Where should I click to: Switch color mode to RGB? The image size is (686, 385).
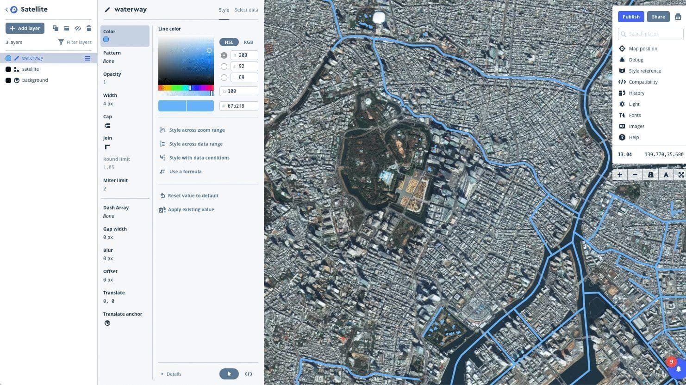tap(248, 42)
